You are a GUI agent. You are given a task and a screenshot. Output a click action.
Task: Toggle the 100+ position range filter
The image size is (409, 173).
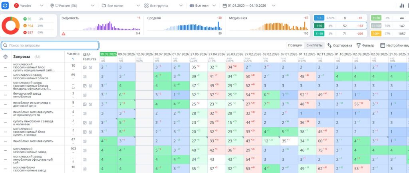(x=376, y=33)
